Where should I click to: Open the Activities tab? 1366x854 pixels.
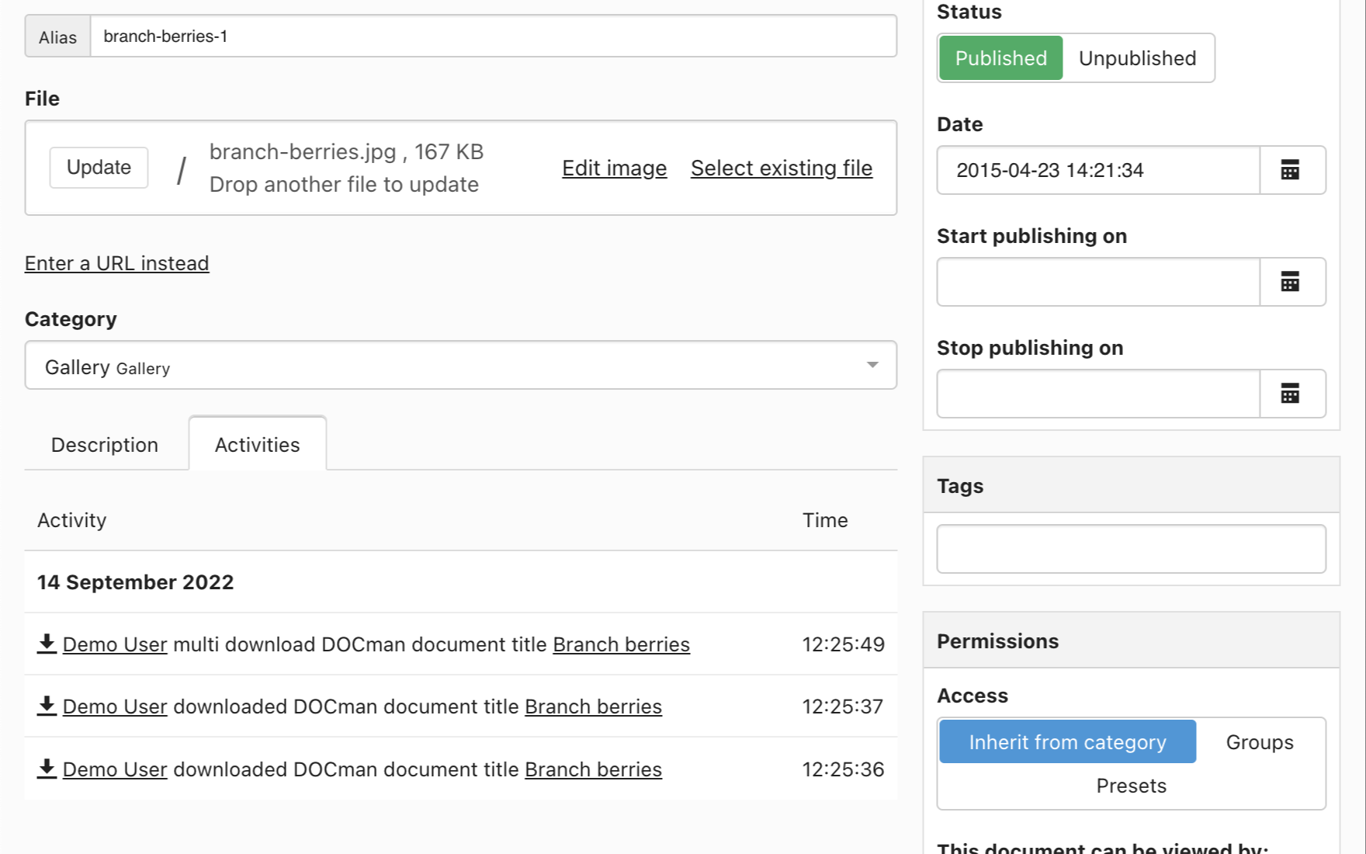[257, 445]
